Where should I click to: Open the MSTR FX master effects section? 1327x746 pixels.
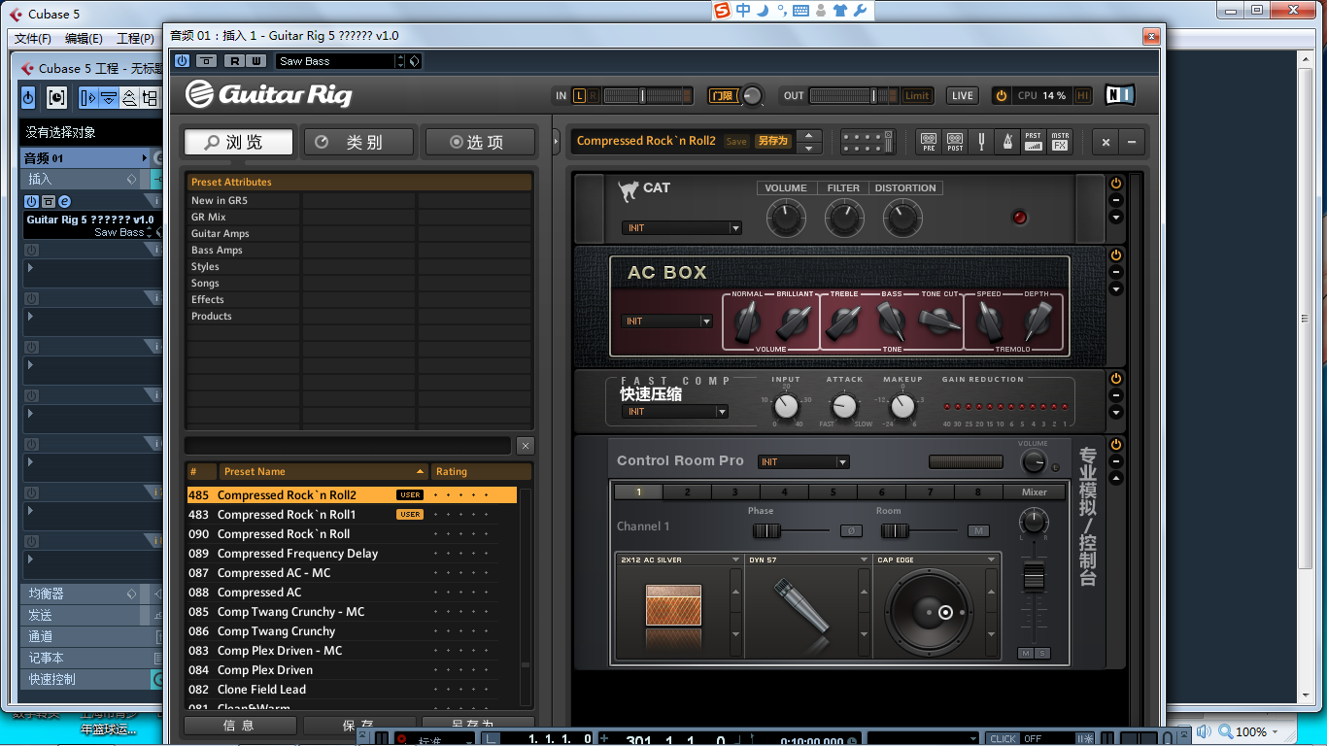point(1060,142)
